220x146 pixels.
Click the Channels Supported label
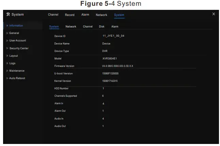click(x=65, y=96)
